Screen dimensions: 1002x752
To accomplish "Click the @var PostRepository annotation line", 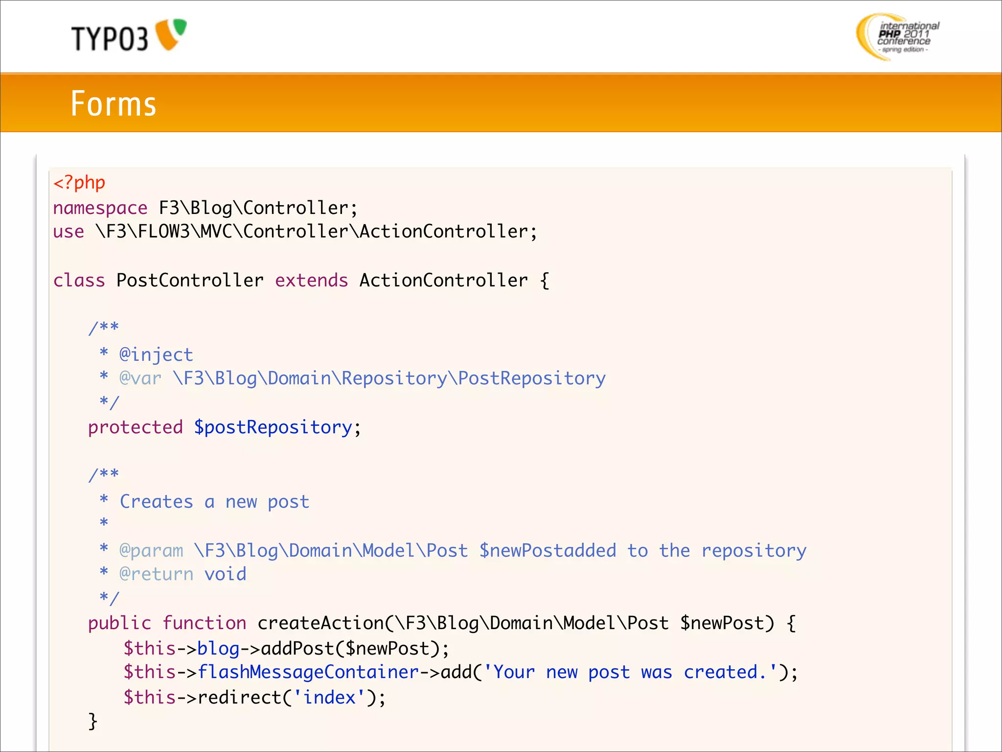I will [x=352, y=378].
